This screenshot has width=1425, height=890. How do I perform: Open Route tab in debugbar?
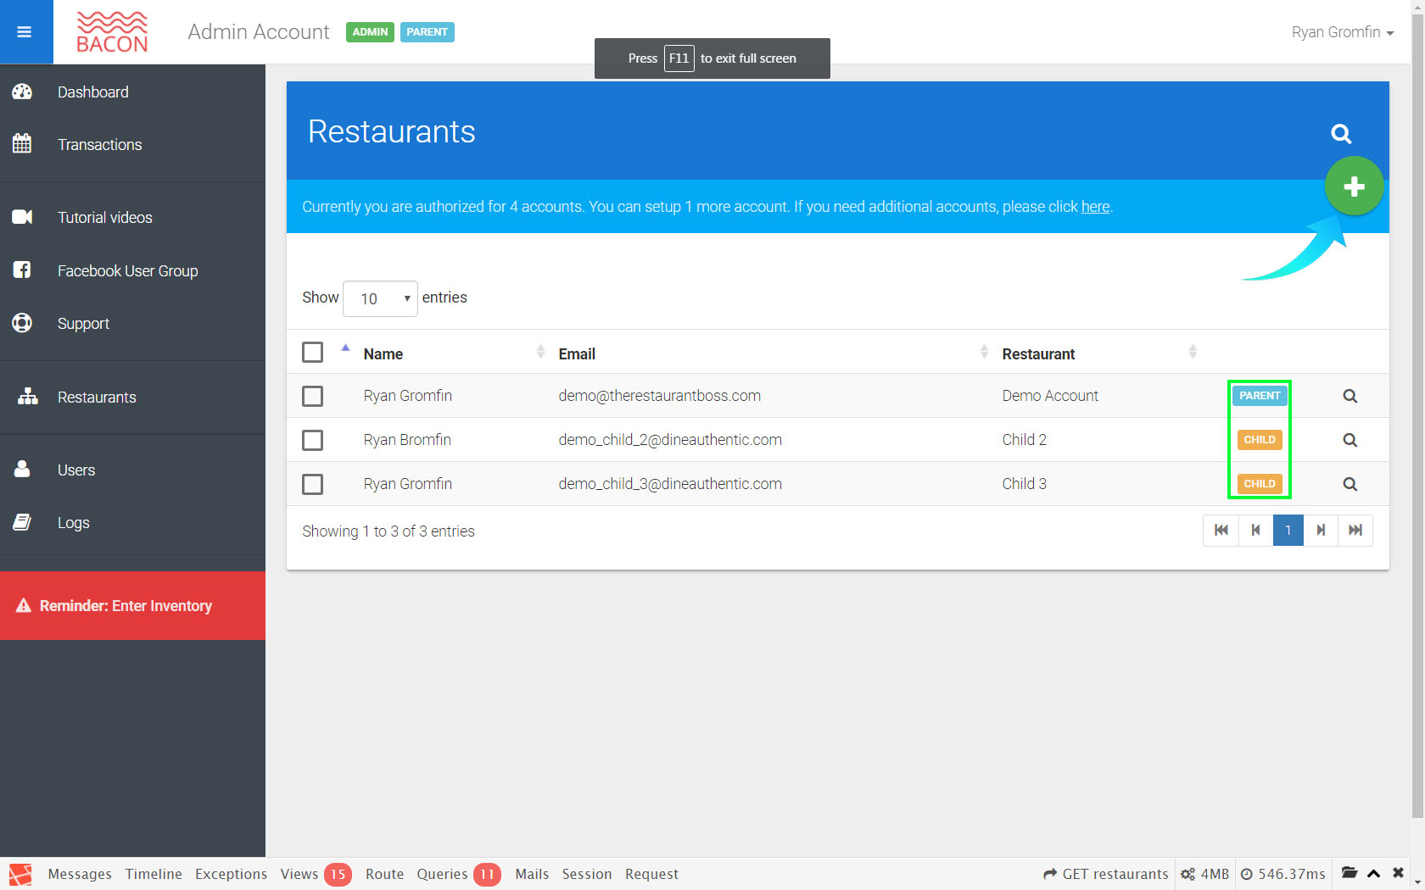point(384,874)
